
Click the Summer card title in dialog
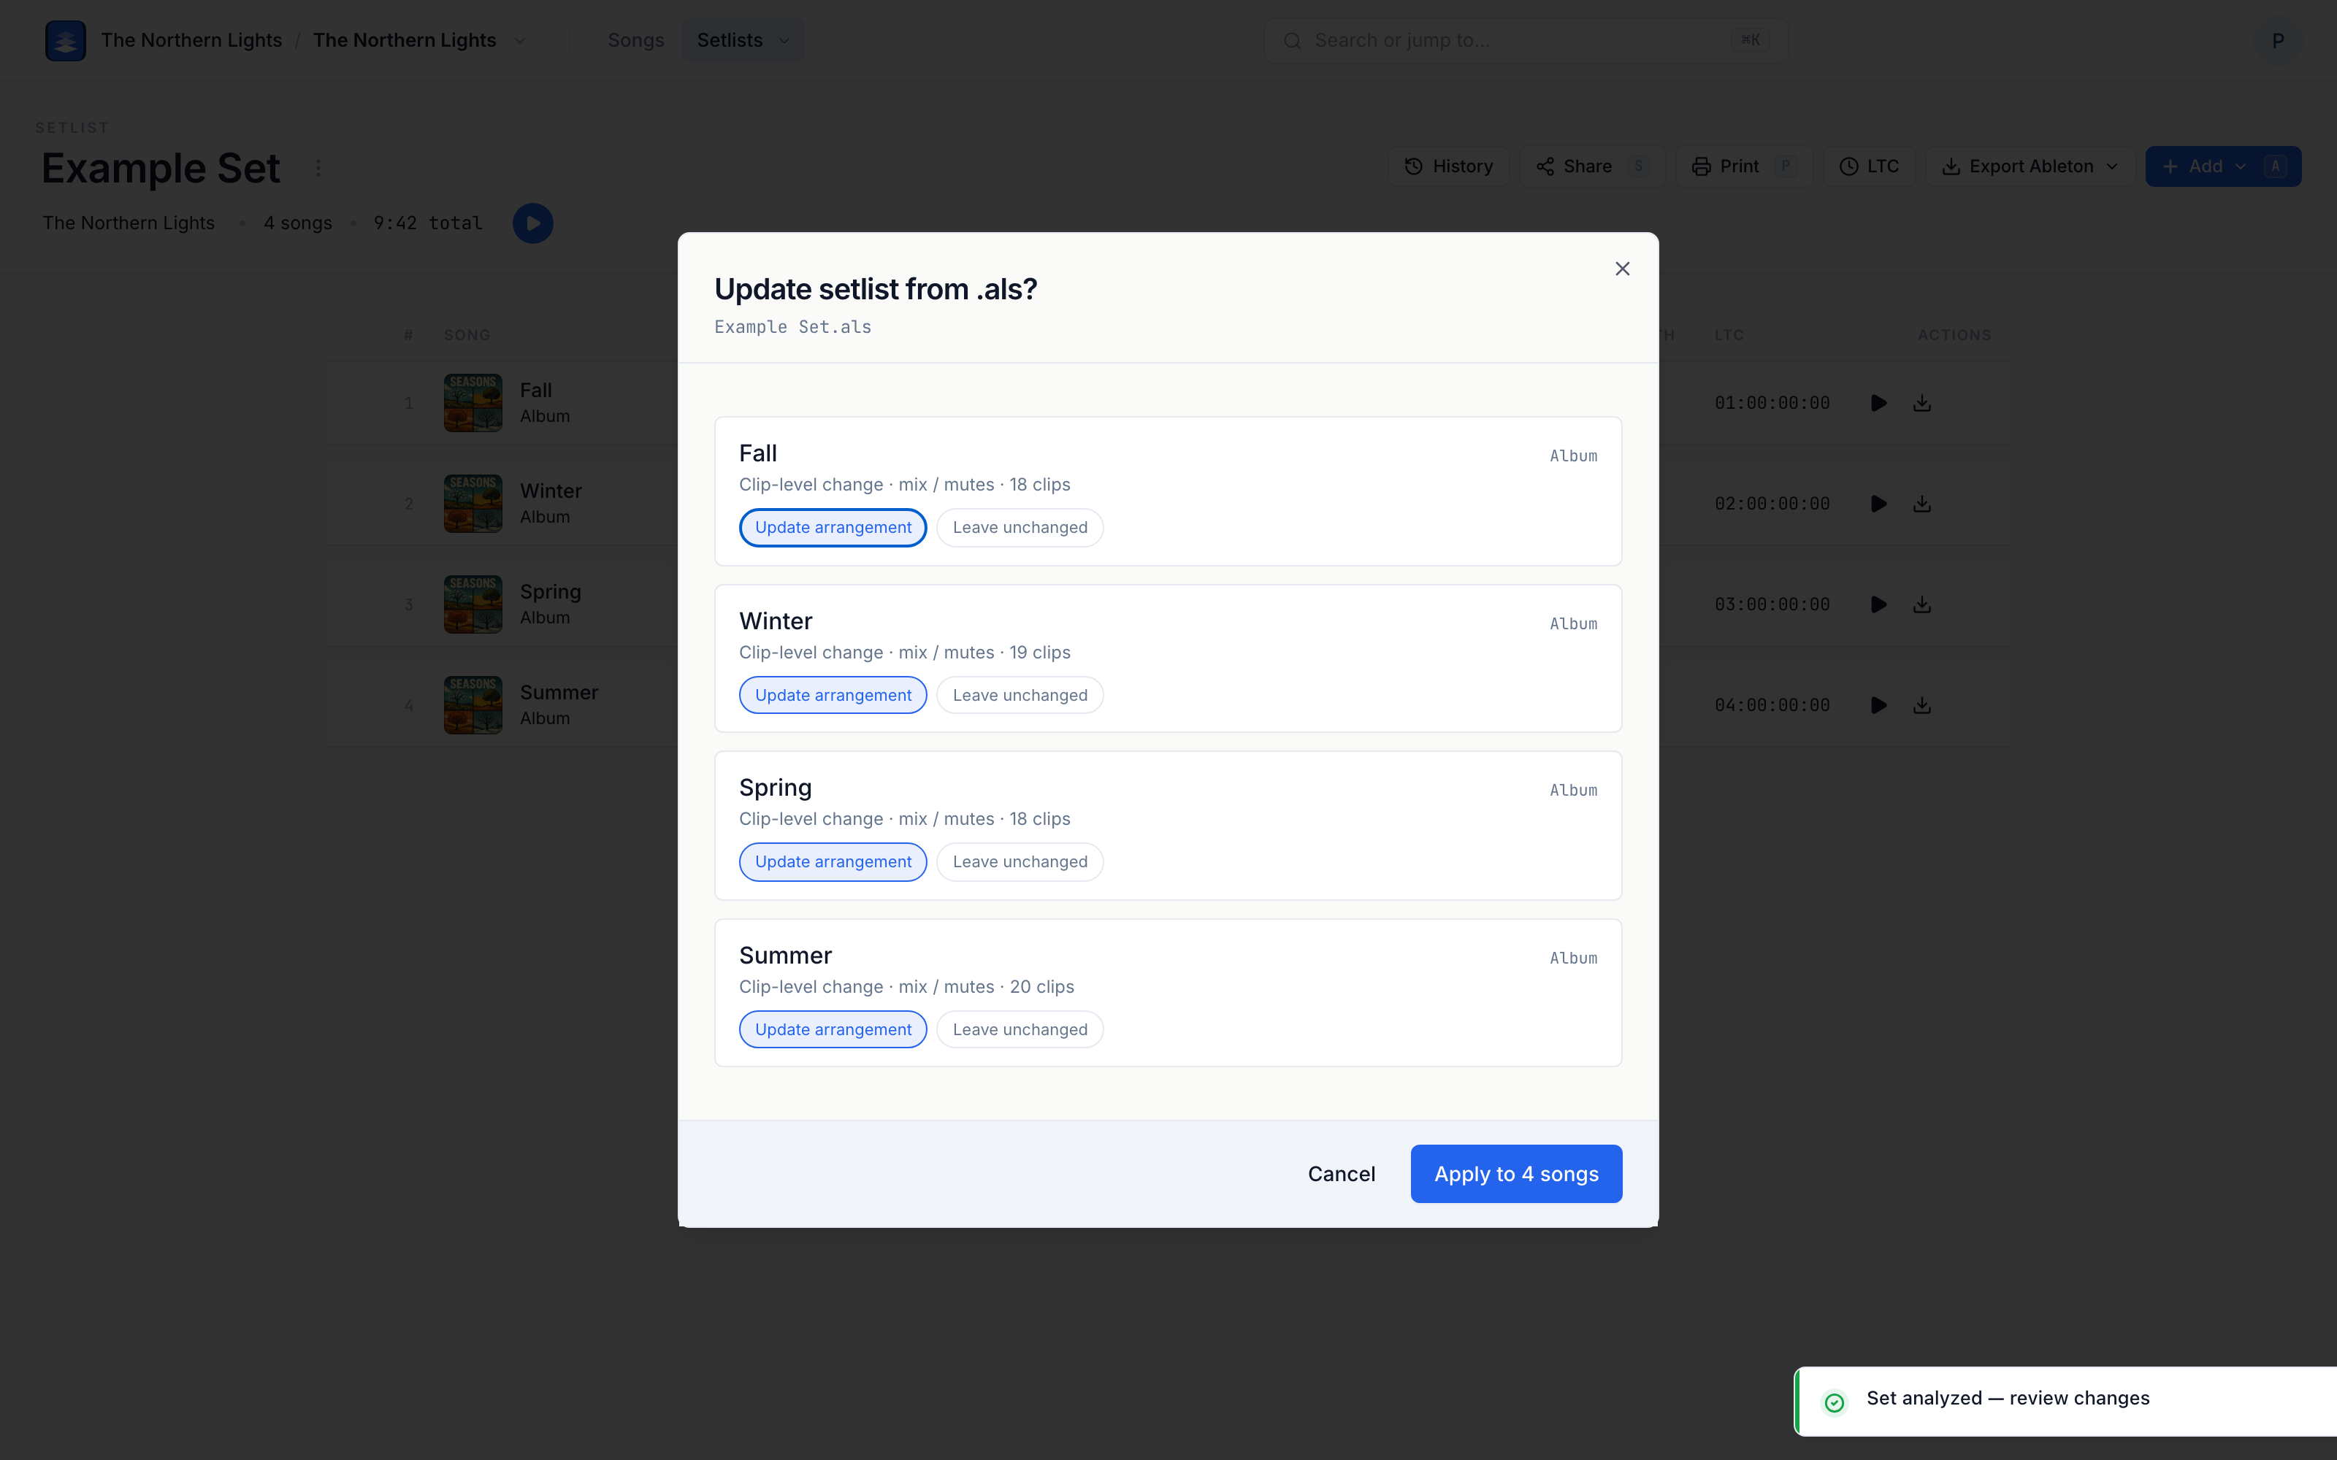click(x=785, y=955)
